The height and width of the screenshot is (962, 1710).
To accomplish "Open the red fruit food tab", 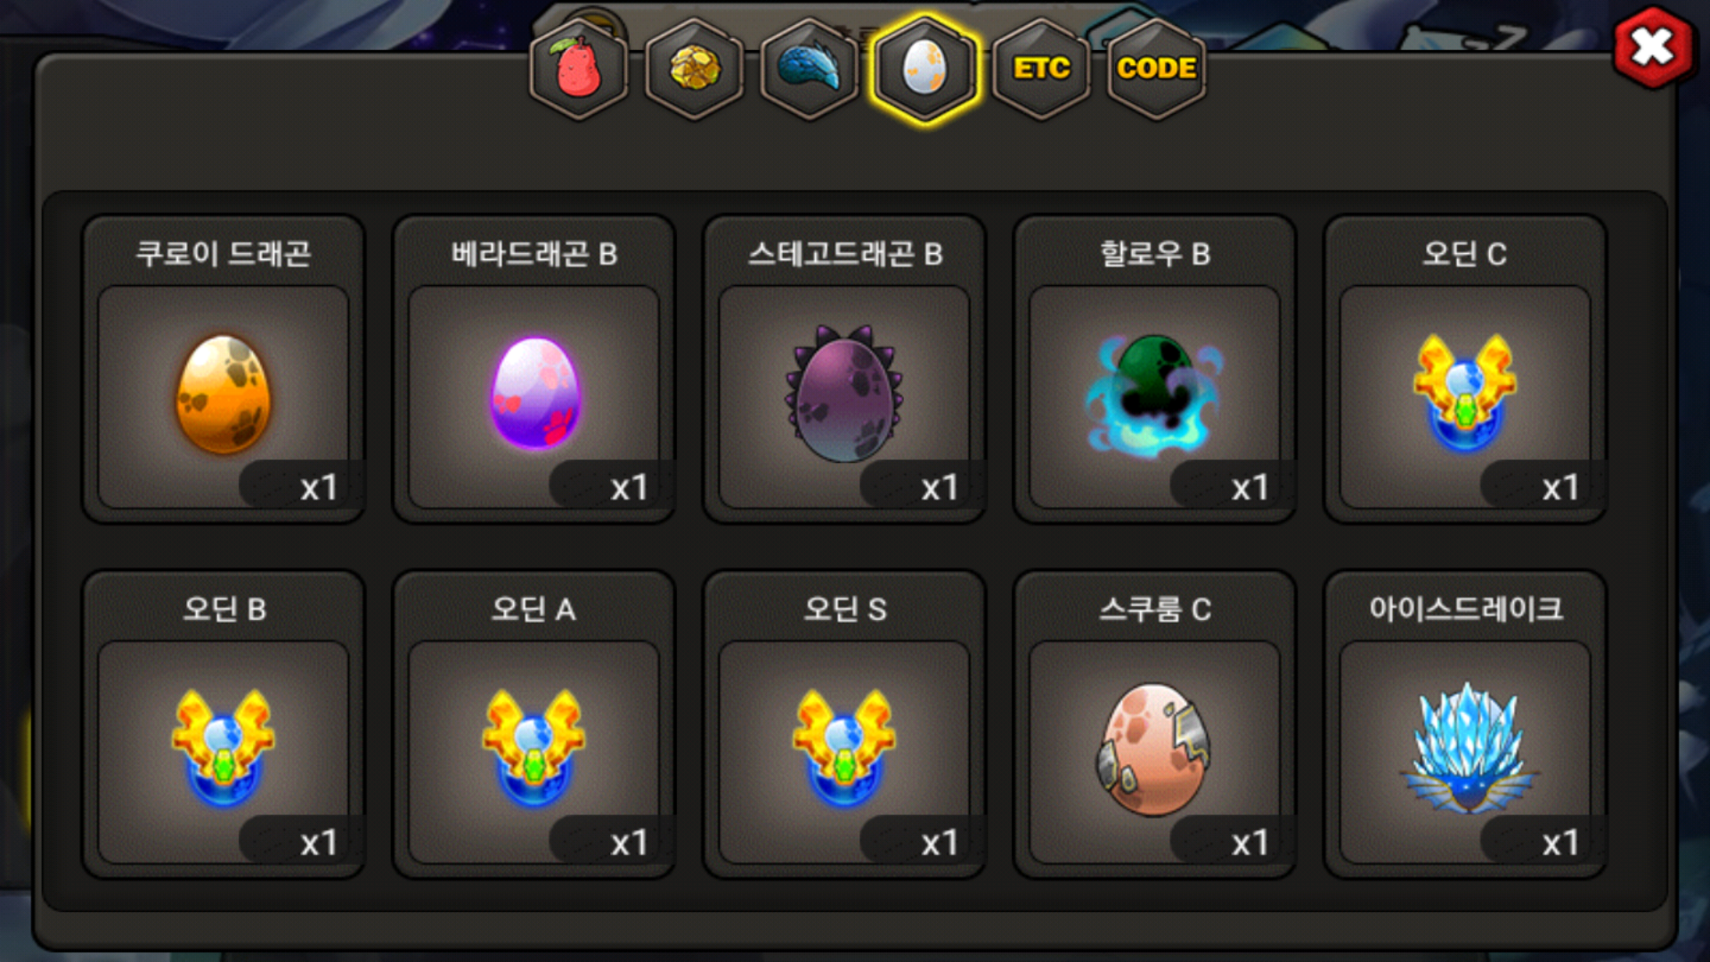I will 579,69.
